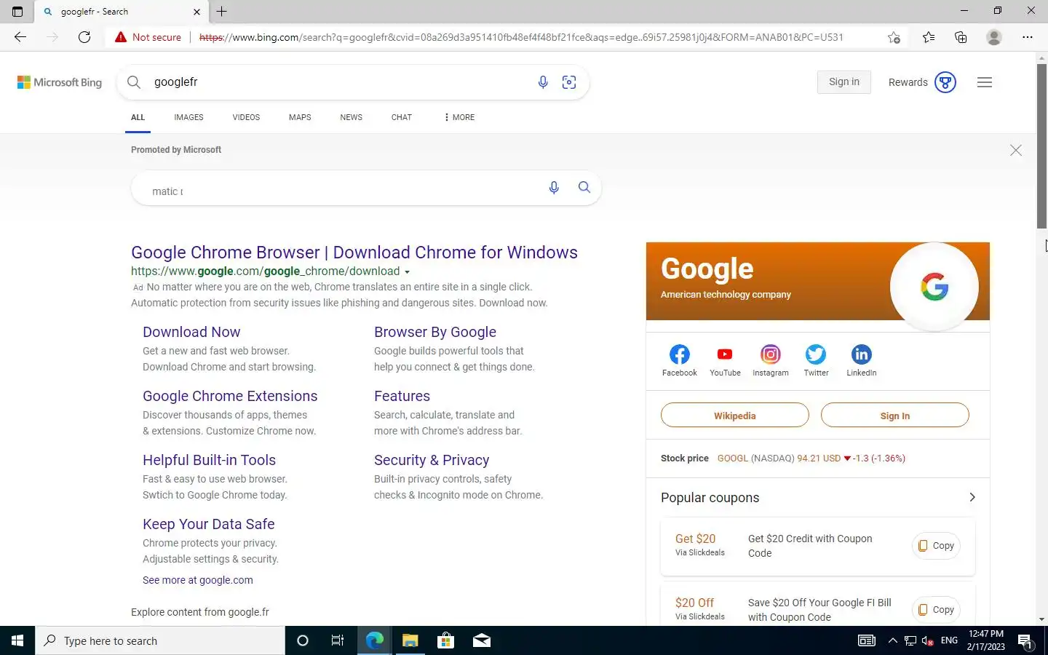1048x655 pixels.
Task: Open Google Chrome Browser download result
Action: (x=354, y=253)
